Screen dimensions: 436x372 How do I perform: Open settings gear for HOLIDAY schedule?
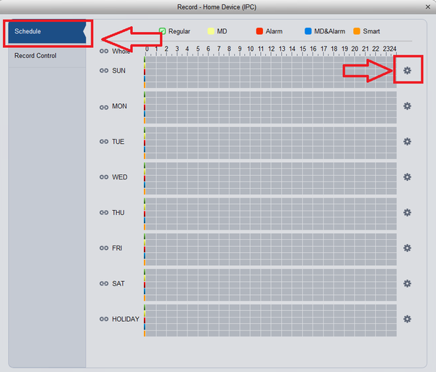[x=407, y=319]
